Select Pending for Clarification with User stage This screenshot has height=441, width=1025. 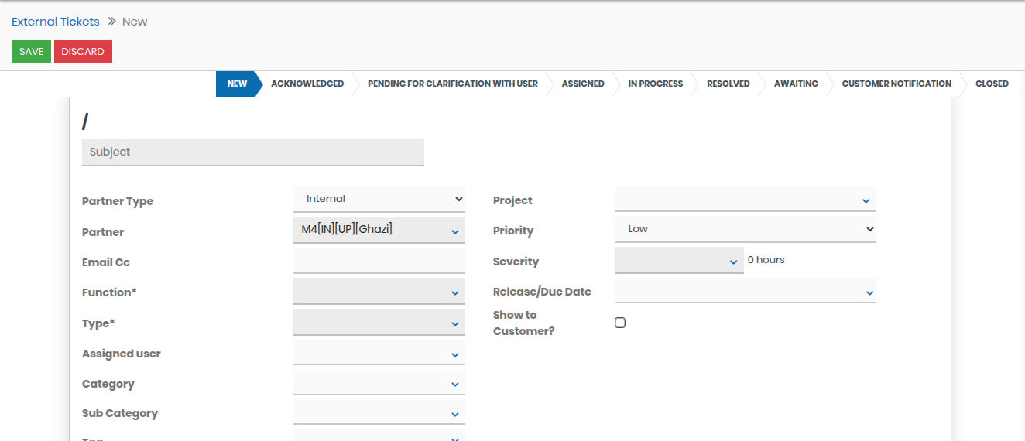452,84
